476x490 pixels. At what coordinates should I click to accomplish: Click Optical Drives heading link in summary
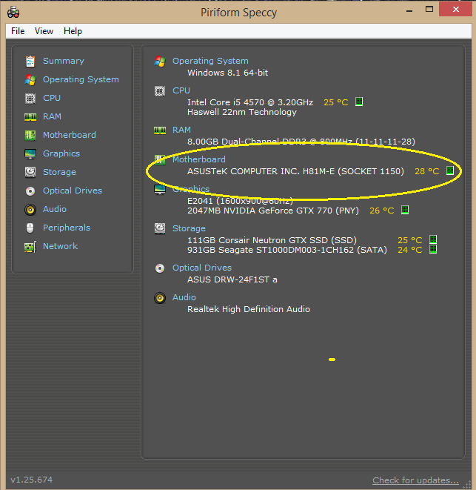coord(202,268)
